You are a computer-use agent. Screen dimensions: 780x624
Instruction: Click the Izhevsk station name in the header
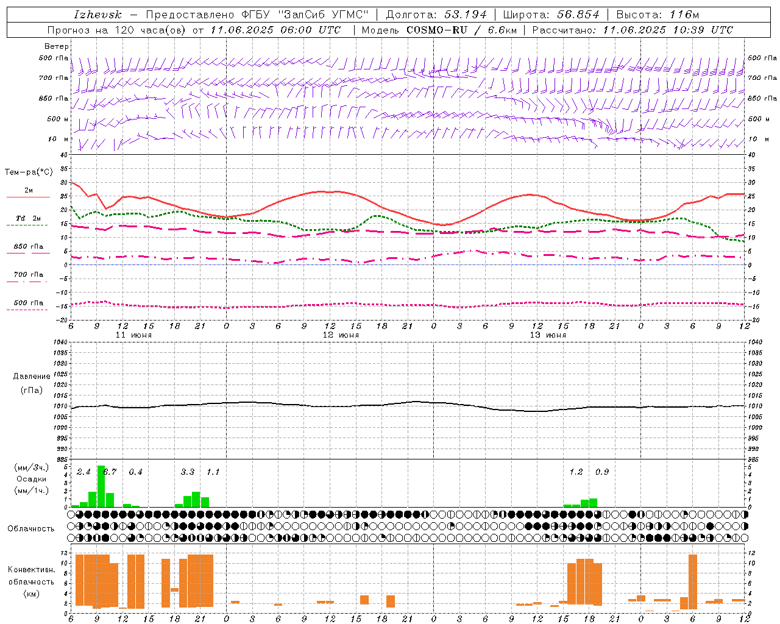97,15
